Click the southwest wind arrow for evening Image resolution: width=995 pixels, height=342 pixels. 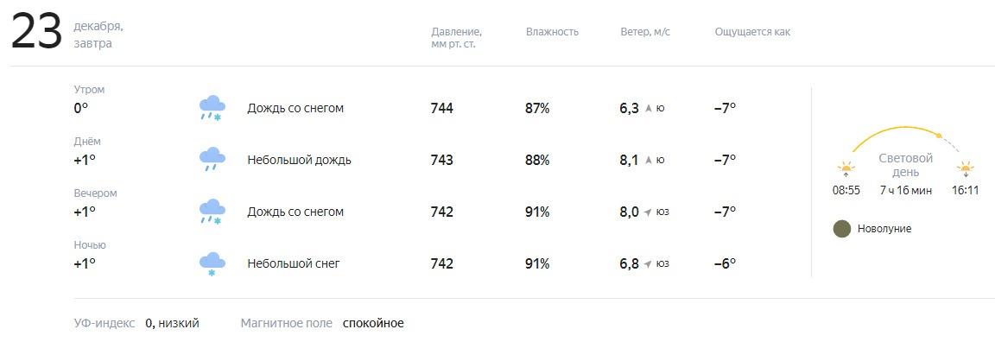pos(648,212)
